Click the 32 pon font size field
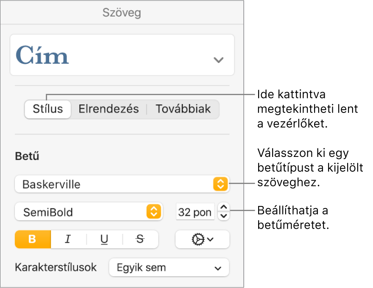 [x=195, y=212]
